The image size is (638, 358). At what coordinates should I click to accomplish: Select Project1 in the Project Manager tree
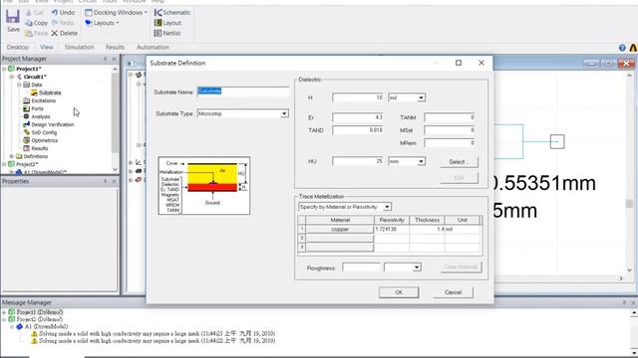[28, 69]
